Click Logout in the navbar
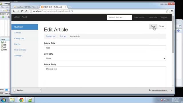Viewport: 183px width, 103px height. (164, 17)
